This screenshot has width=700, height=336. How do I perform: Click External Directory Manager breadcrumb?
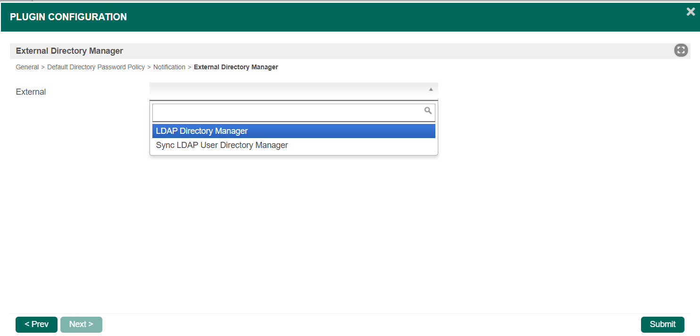[236, 67]
